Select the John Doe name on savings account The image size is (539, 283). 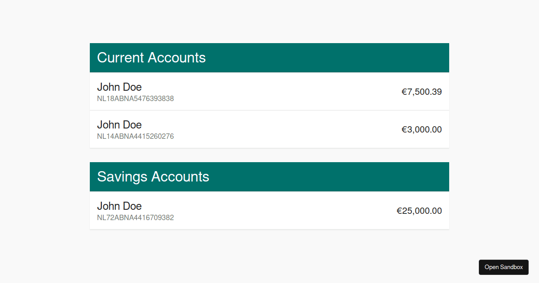pyautogui.click(x=119, y=206)
